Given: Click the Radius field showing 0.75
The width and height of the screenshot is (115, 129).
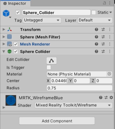Looking at the screenshot, I should (80, 88).
